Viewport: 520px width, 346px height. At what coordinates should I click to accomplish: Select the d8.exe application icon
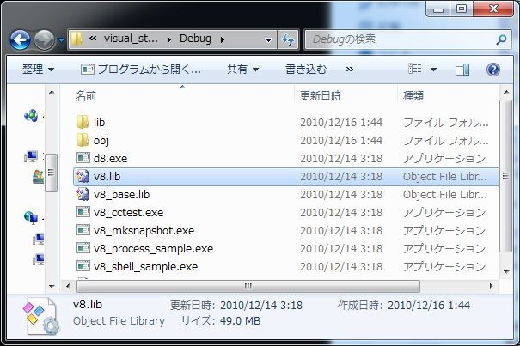point(83,158)
